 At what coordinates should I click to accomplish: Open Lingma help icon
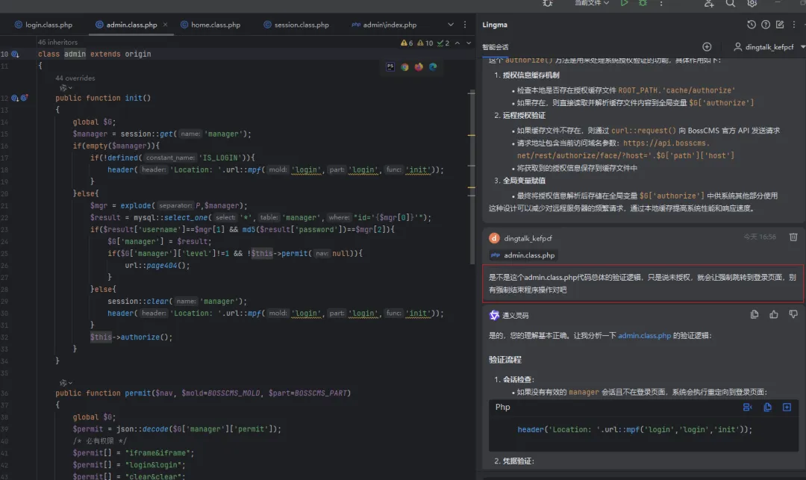pyautogui.click(x=766, y=25)
